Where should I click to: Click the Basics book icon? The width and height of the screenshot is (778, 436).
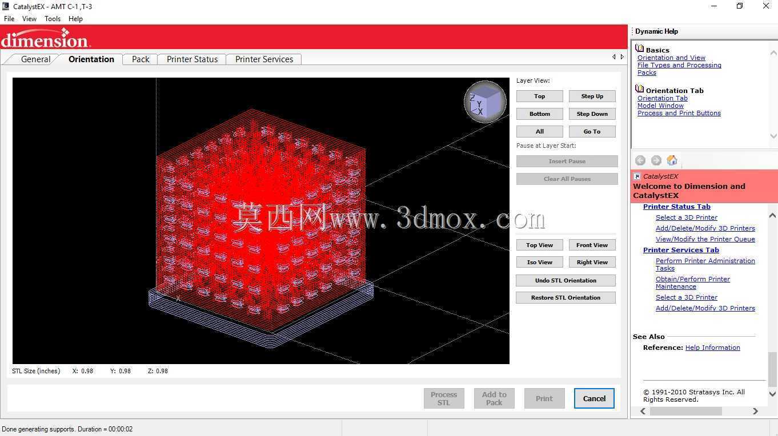click(x=640, y=49)
